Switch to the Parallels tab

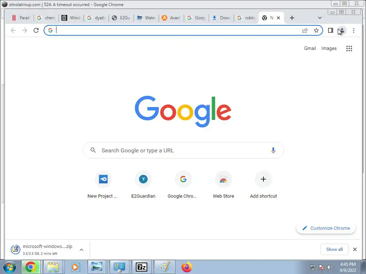point(21,18)
